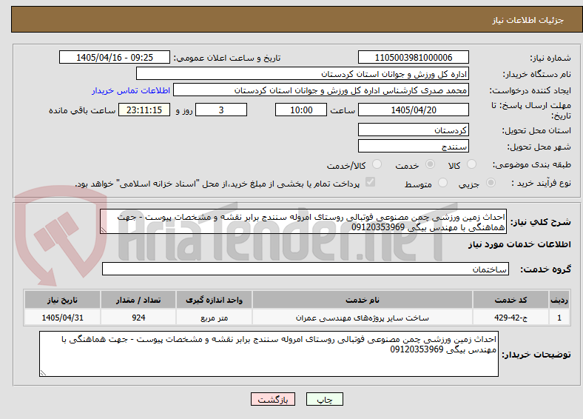Click the جزئیات اطلاعات نیاز page title
Viewport: 583px width, 419px height.
528,20
